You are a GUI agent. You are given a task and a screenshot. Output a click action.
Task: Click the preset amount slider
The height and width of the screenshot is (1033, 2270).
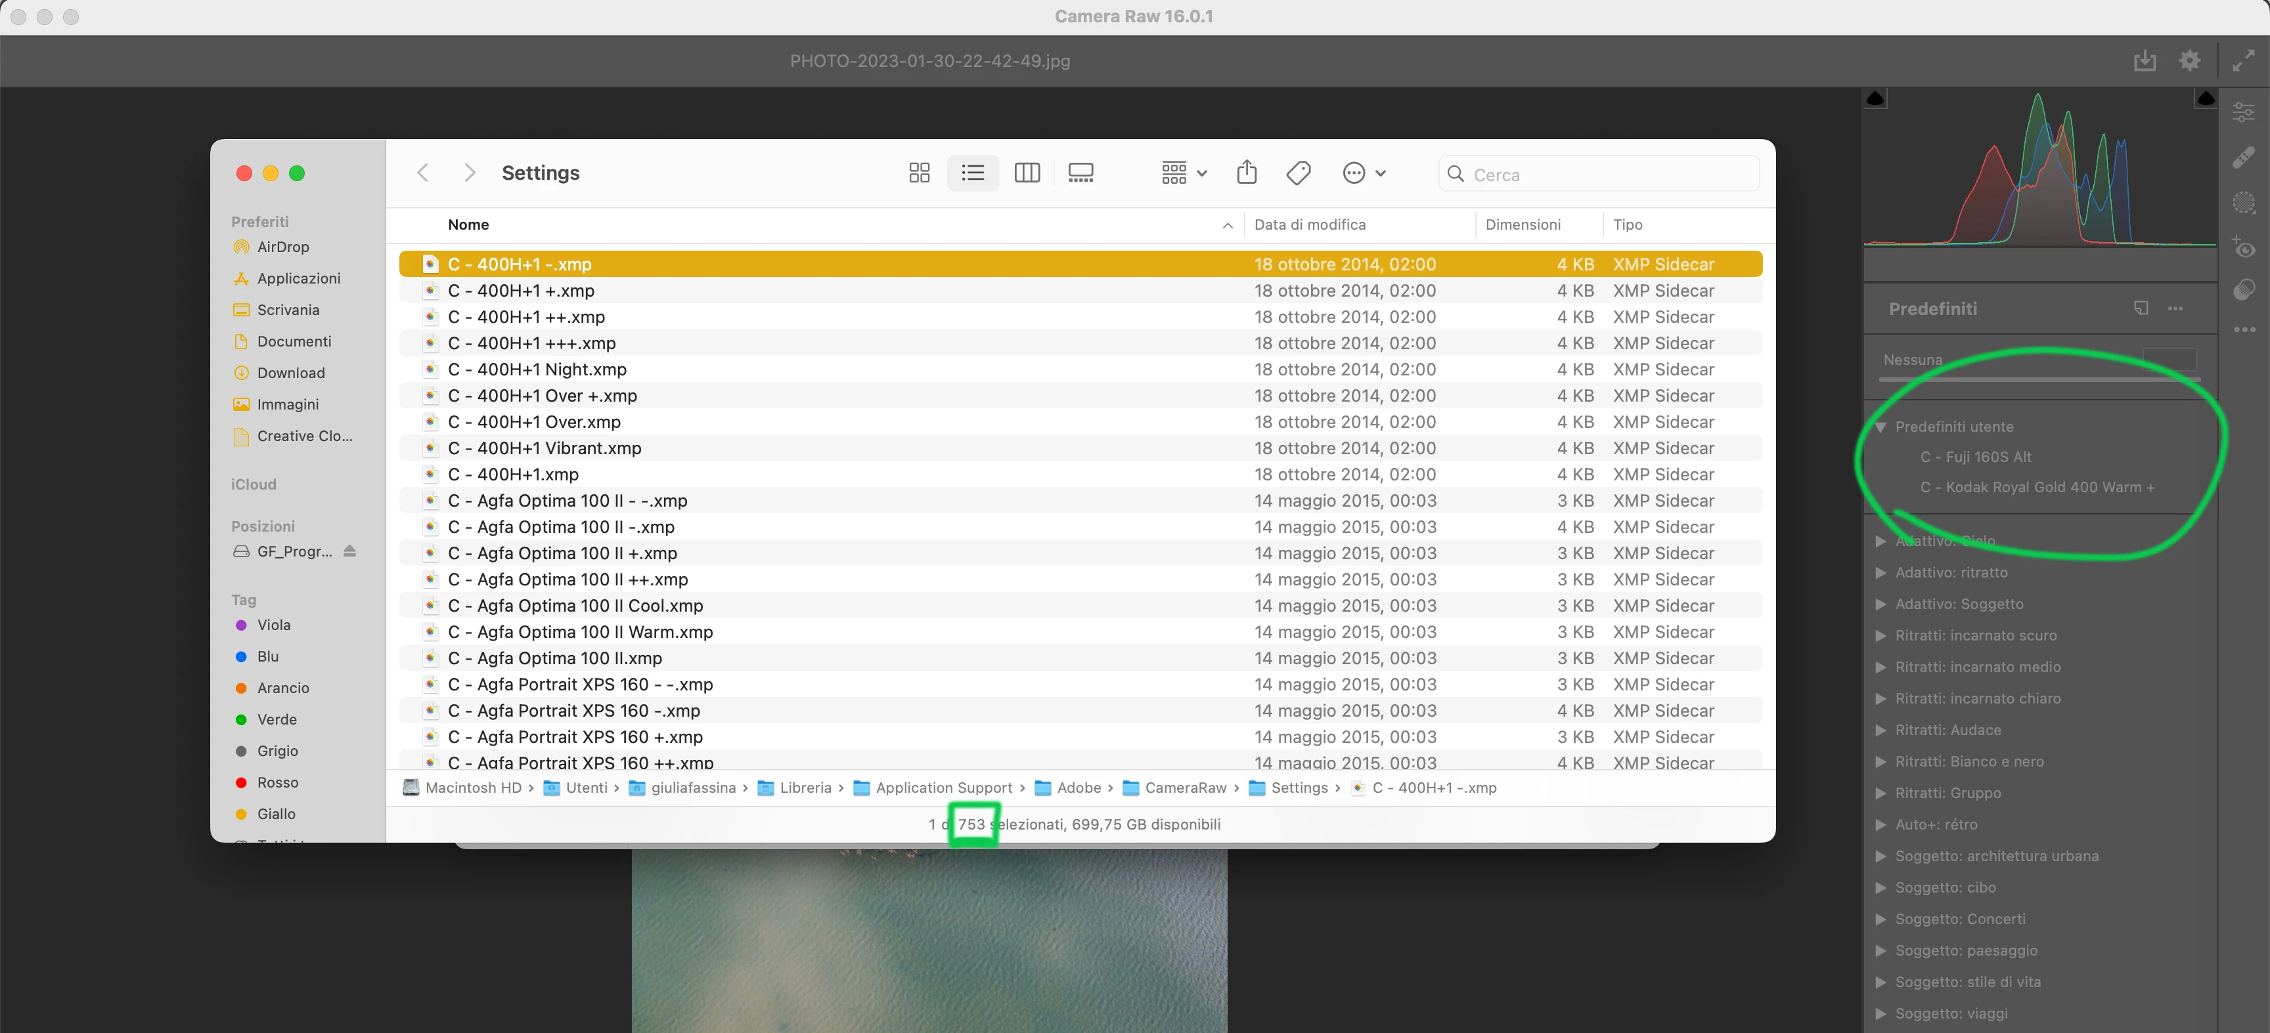coord(2039,379)
